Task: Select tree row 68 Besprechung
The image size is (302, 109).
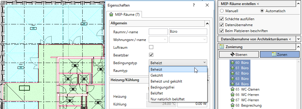Action: coord(246,105)
